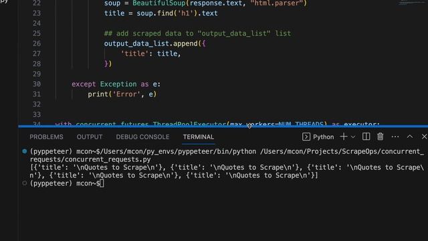The height and width of the screenshot is (241, 428).
Task: Click the Python terminal profile label
Action: tap(324, 137)
